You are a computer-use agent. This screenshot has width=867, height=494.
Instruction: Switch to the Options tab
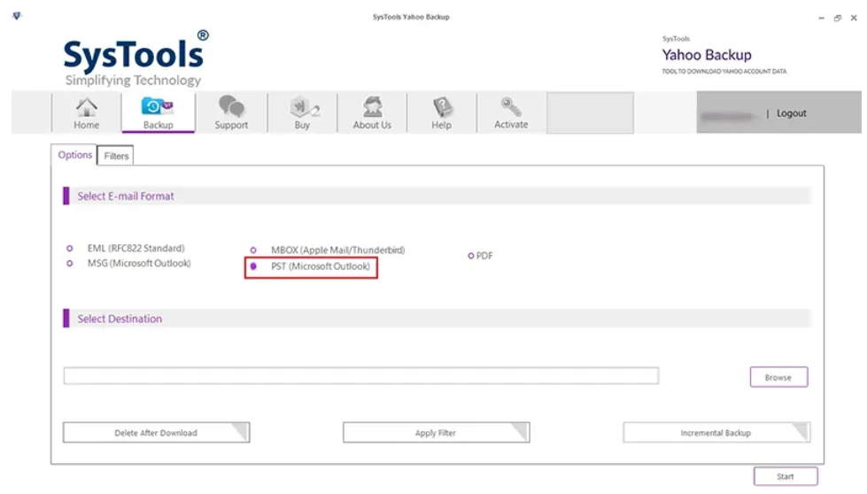click(74, 155)
